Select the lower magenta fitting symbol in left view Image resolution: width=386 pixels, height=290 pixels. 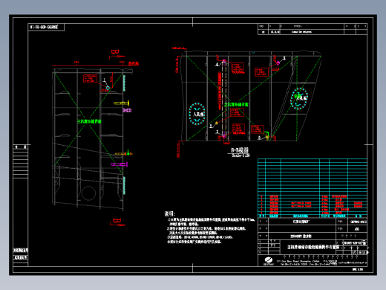coord(120,164)
